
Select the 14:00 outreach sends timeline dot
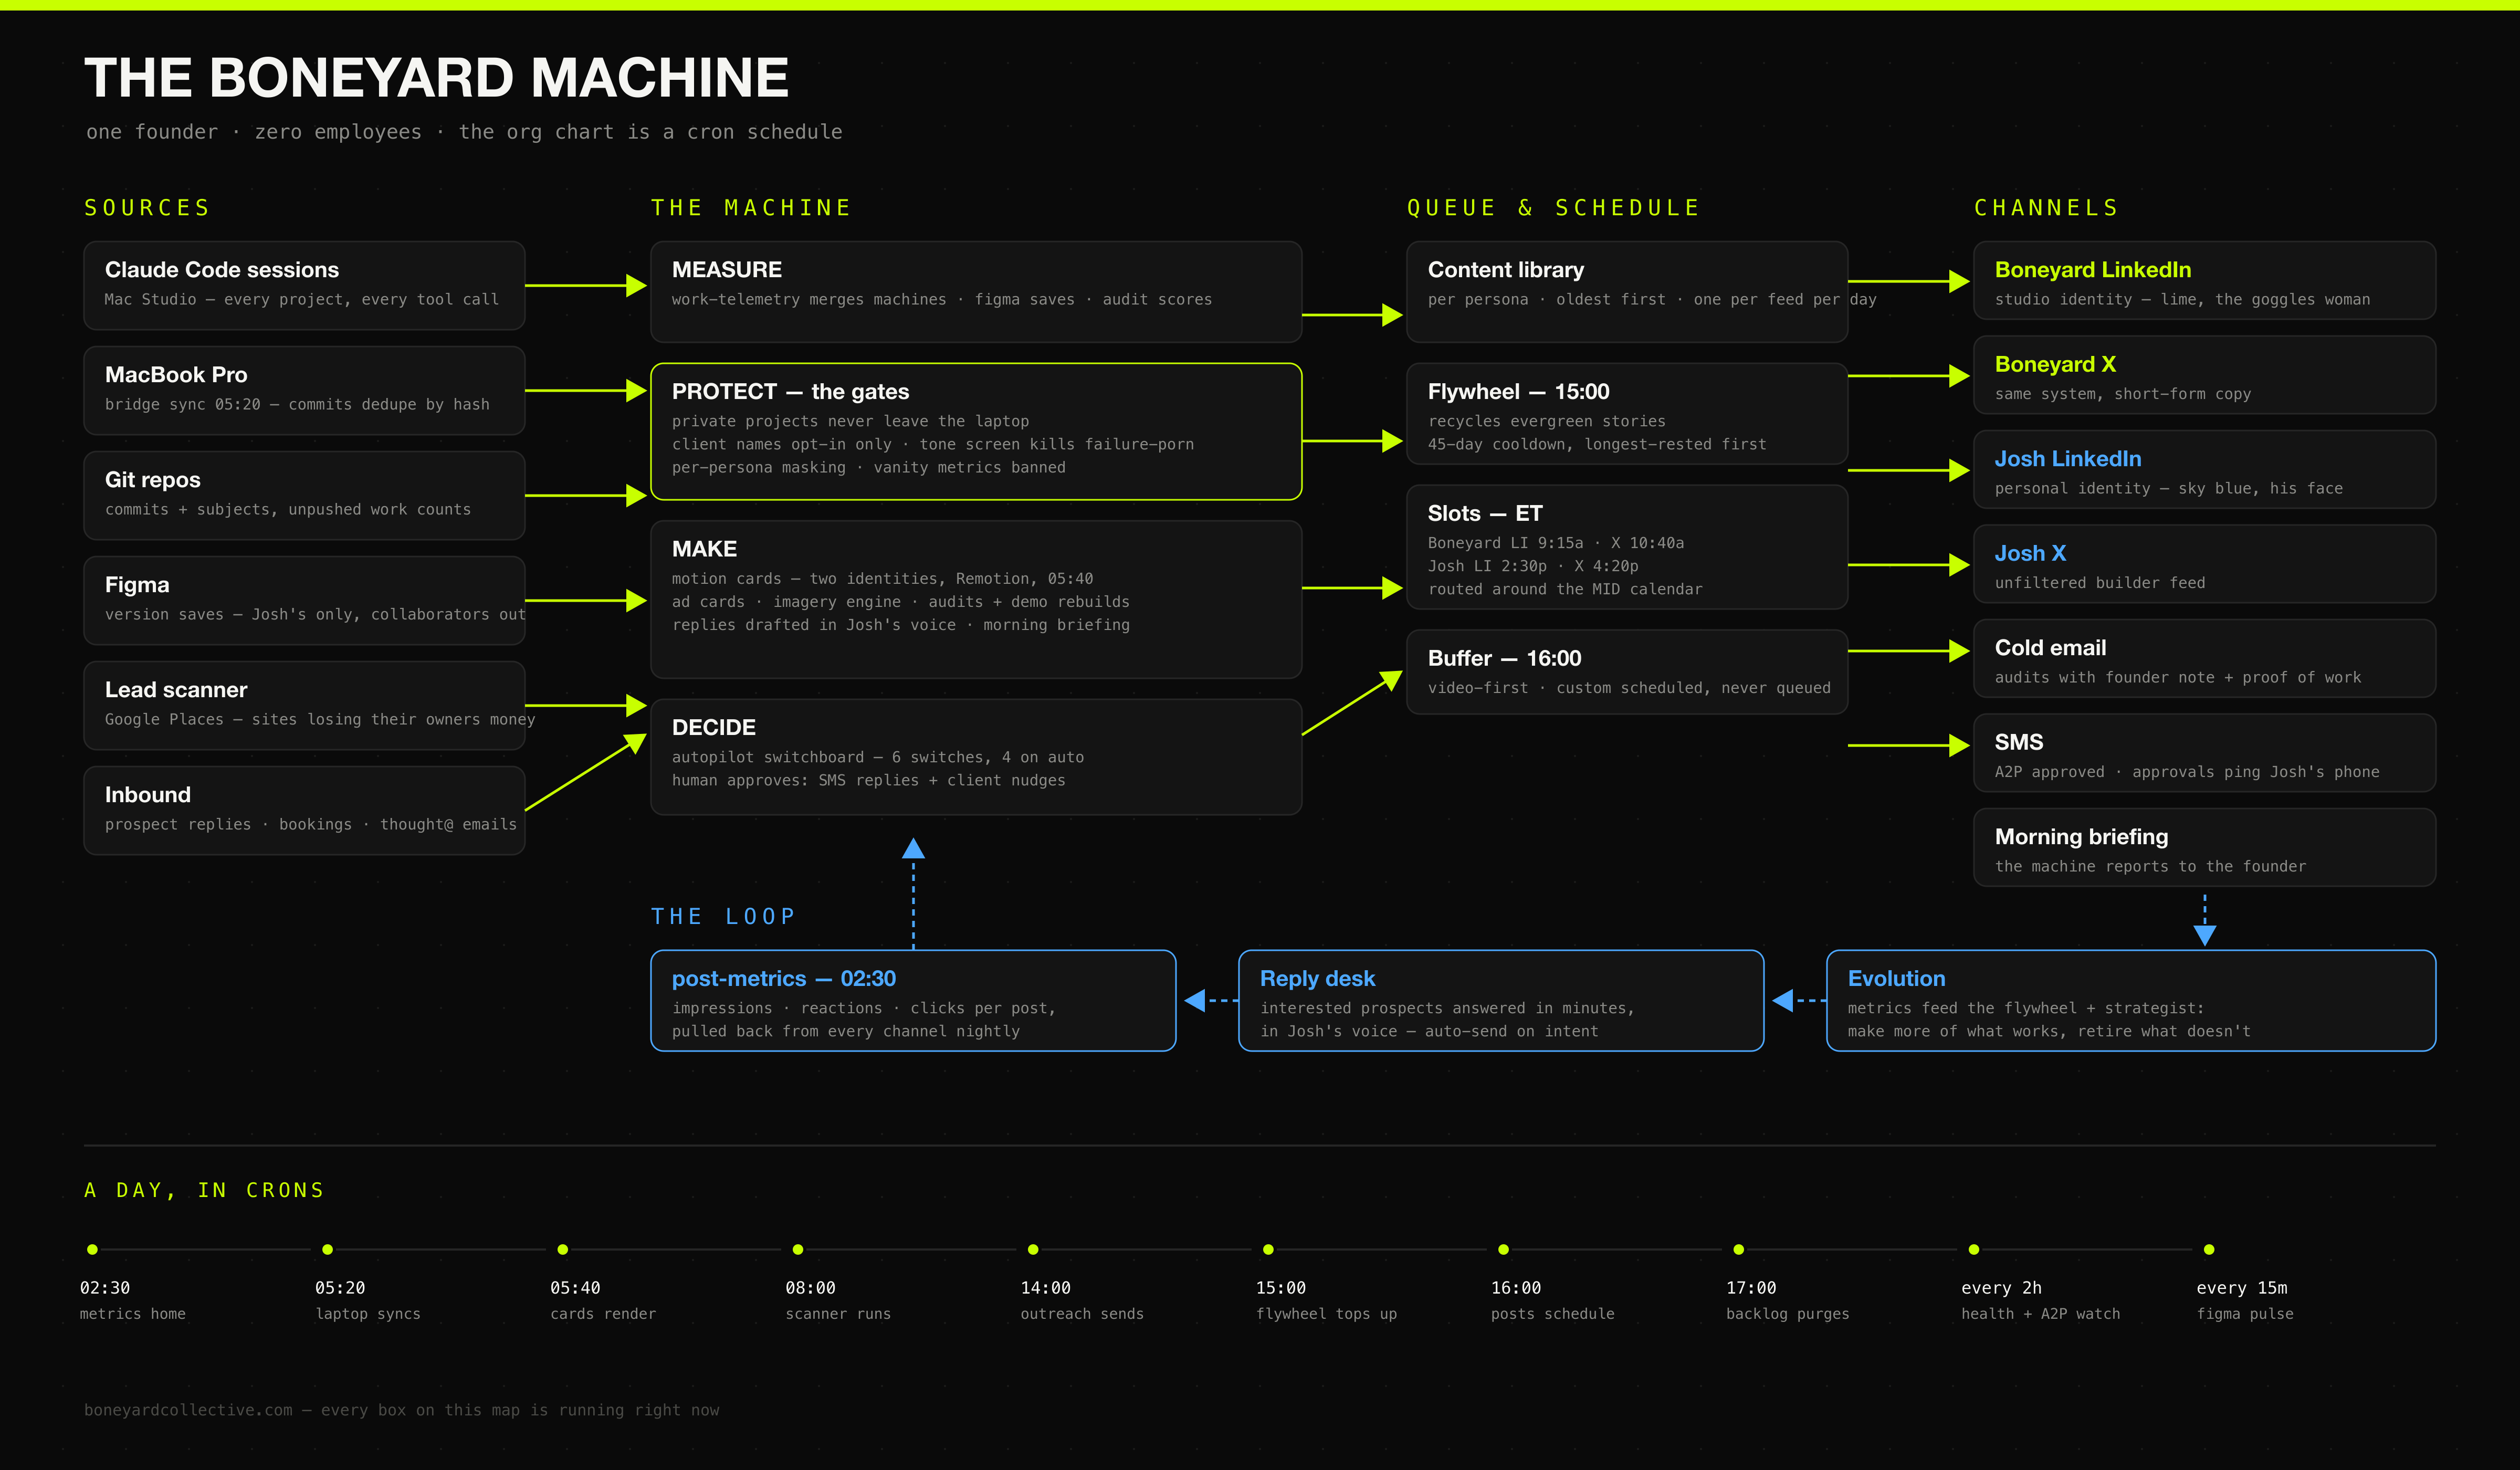[1033, 1249]
